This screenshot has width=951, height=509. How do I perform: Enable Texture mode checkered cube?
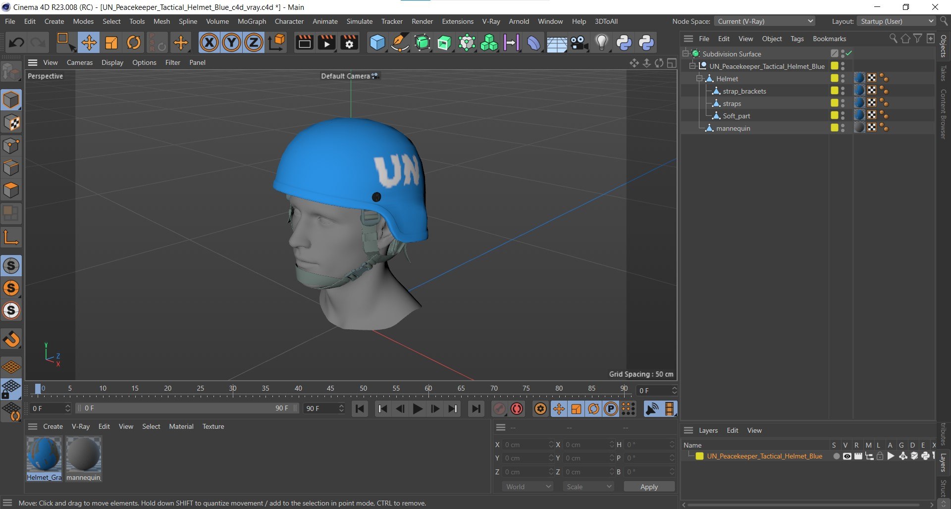(x=11, y=122)
